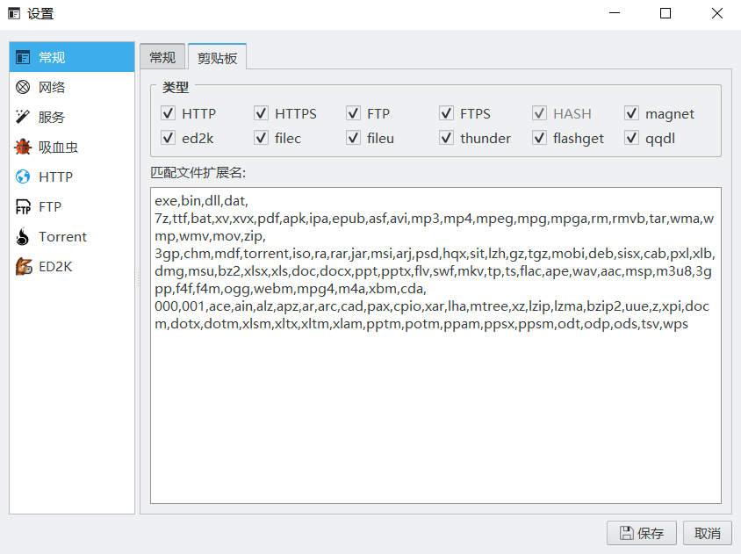Switch to the 常规 tab

pos(162,57)
